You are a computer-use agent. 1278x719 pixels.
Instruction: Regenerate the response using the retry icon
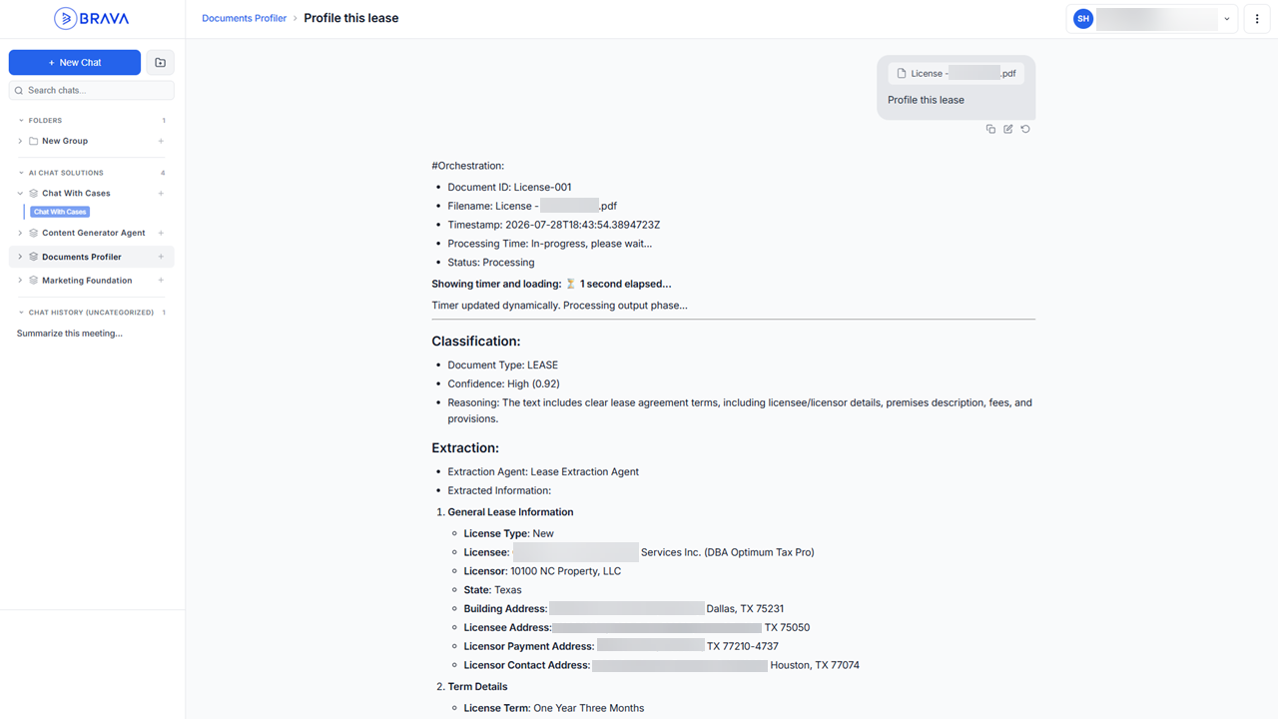coord(1025,129)
